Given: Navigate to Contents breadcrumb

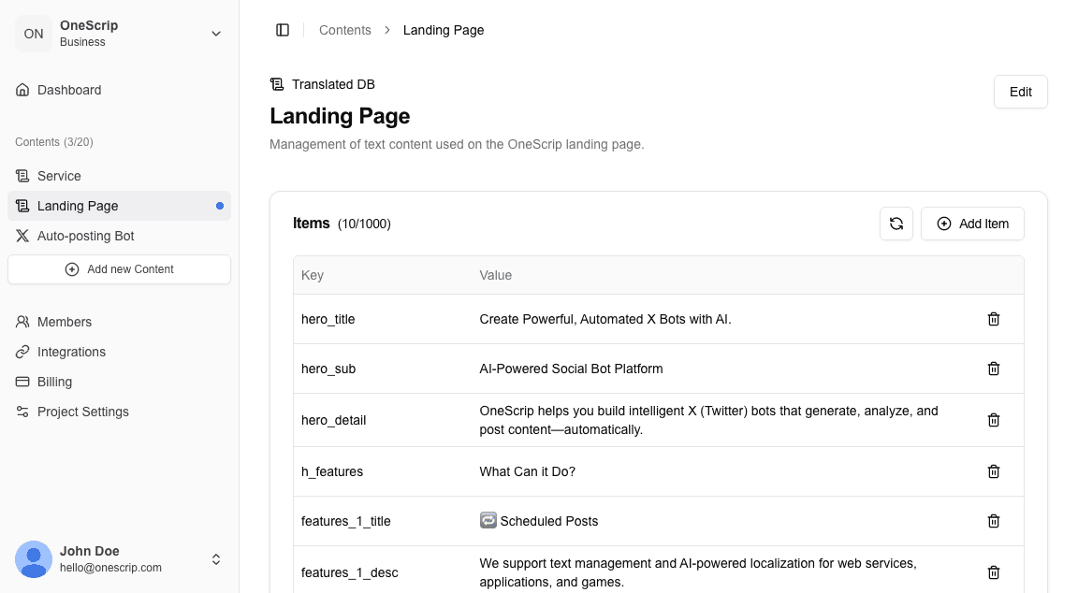Looking at the screenshot, I should [x=345, y=30].
